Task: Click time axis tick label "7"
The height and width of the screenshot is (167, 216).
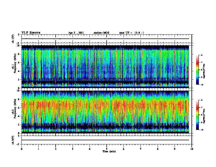Action: pos(141,149)
